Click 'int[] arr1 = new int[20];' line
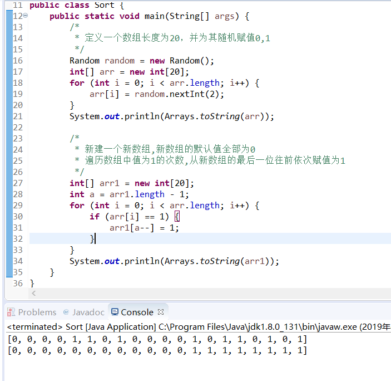The width and height of the screenshot is (391, 381). tap(132, 183)
